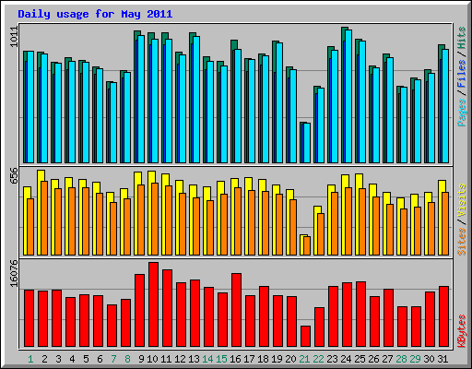Click the cyan "Pages" legend label

click(x=462, y=113)
